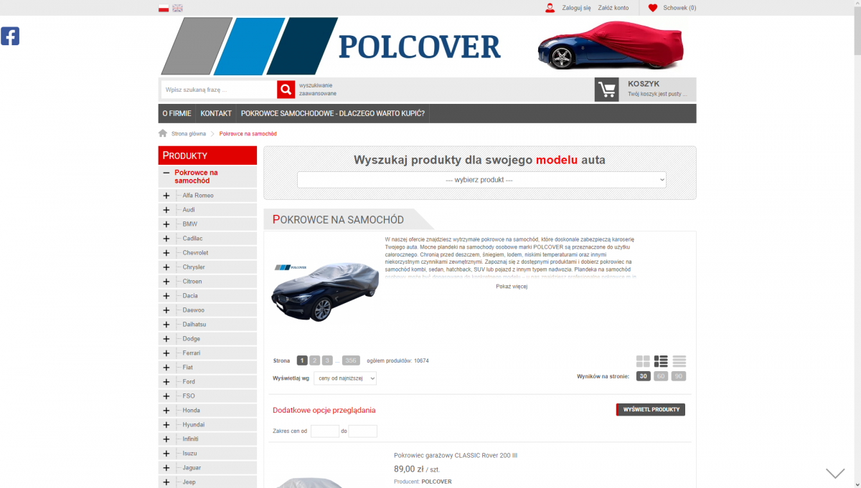
Task: Switch site language with the Polish flag
Action: pos(164,8)
